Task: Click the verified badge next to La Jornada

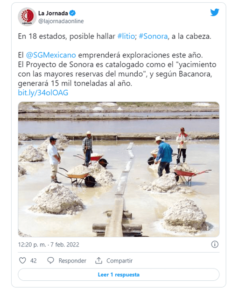Action: coord(72,13)
